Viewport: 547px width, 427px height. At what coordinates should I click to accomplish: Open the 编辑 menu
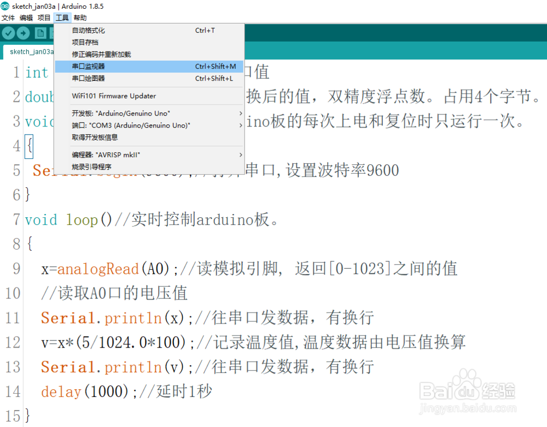(x=26, y=18)
